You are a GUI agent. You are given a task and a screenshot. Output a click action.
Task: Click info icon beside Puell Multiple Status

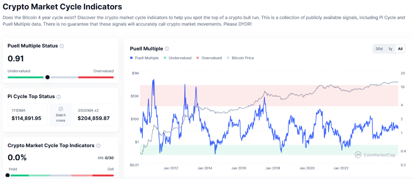click(x=62, y=46)
